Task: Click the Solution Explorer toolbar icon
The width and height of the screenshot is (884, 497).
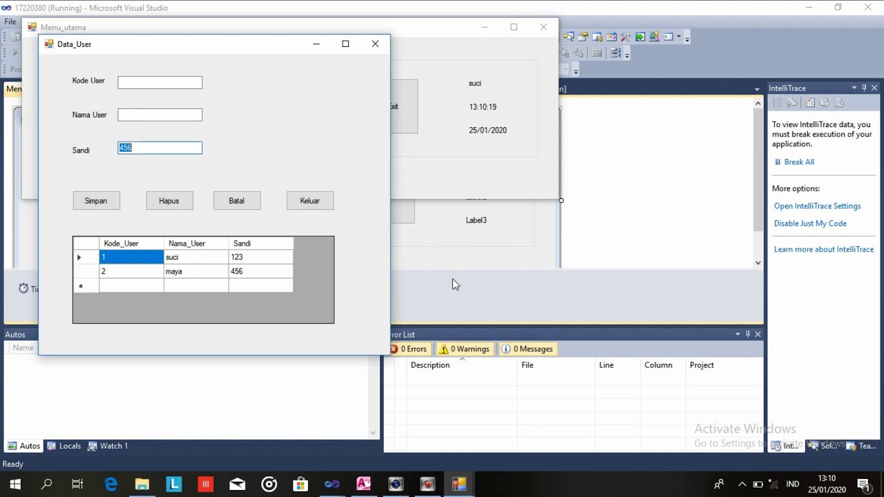Action: (x=568, y=37)
